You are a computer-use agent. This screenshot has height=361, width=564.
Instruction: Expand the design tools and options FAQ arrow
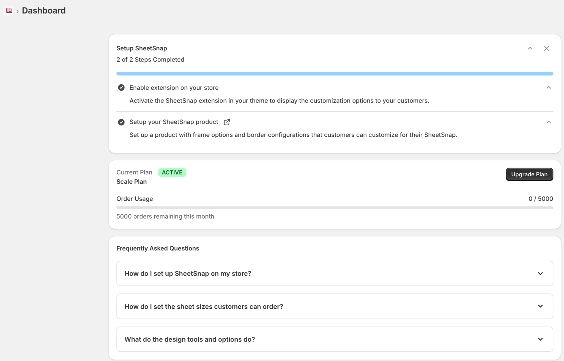pyautogui.click(x=540, y=339)
